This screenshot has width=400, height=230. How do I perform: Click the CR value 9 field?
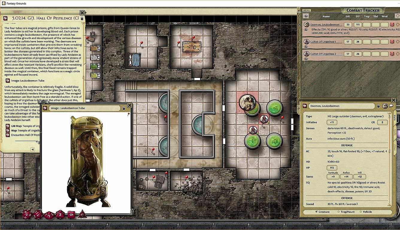click(382, 122)
